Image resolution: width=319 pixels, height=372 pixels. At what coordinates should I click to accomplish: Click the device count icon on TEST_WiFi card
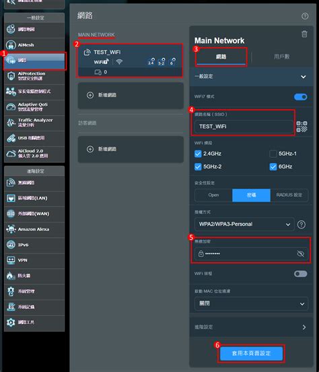98,72
